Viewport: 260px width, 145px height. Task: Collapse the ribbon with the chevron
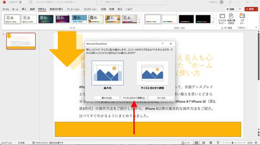tap(256, 27)
